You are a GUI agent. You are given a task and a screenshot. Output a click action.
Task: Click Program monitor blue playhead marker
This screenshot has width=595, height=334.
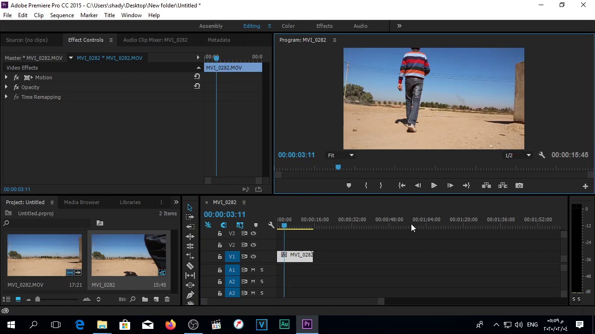pos(338,167)
